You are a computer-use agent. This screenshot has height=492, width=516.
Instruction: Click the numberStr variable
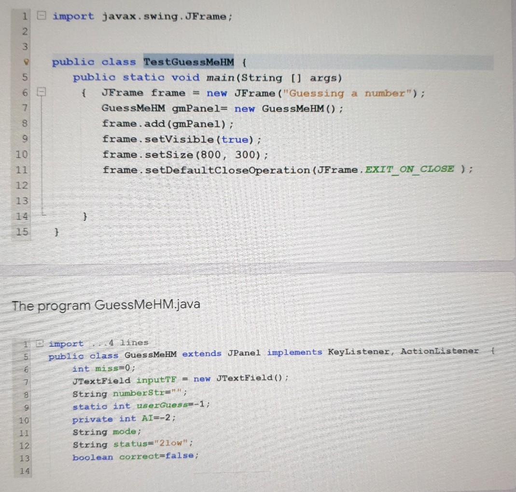pyautogui.click(x=139, y=393)
